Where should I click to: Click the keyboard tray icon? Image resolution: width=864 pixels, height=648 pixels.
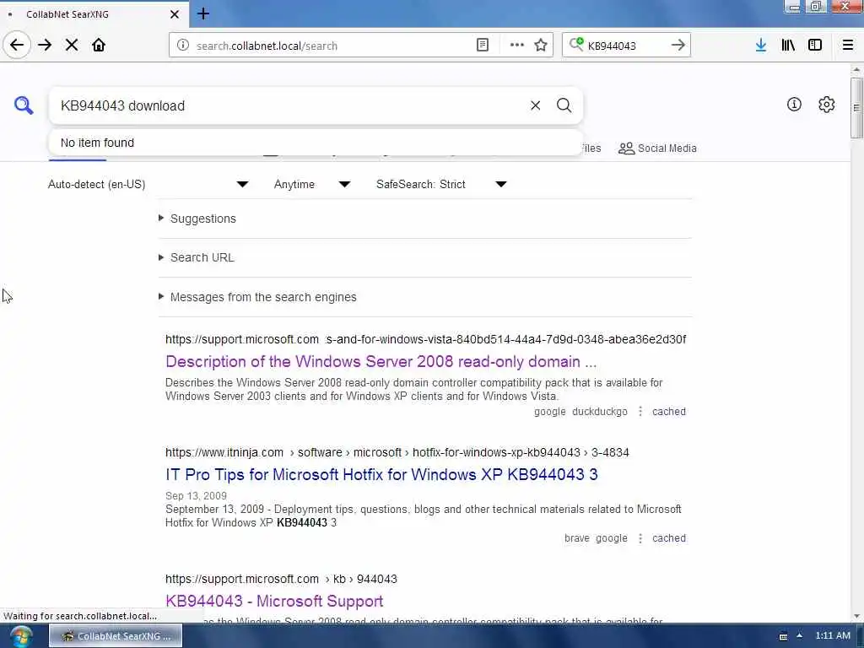pyautogui.click(x=783, y=636)
